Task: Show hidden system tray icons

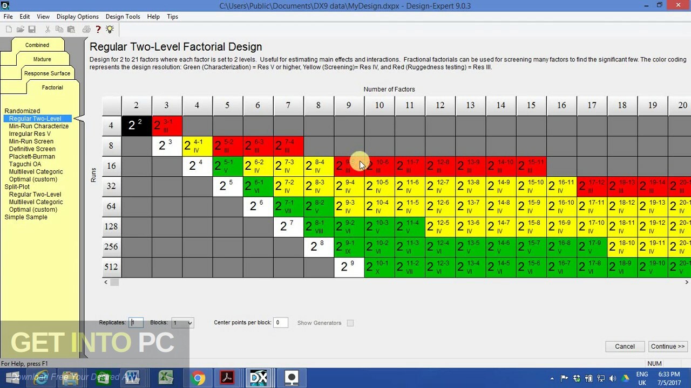Action: (552, 378)
